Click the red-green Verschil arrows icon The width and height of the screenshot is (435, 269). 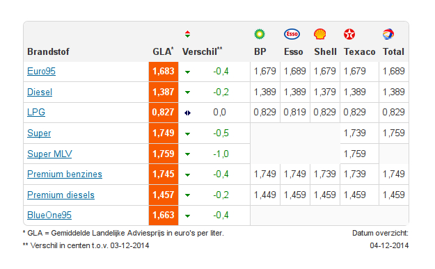click(x=187, y=34)
